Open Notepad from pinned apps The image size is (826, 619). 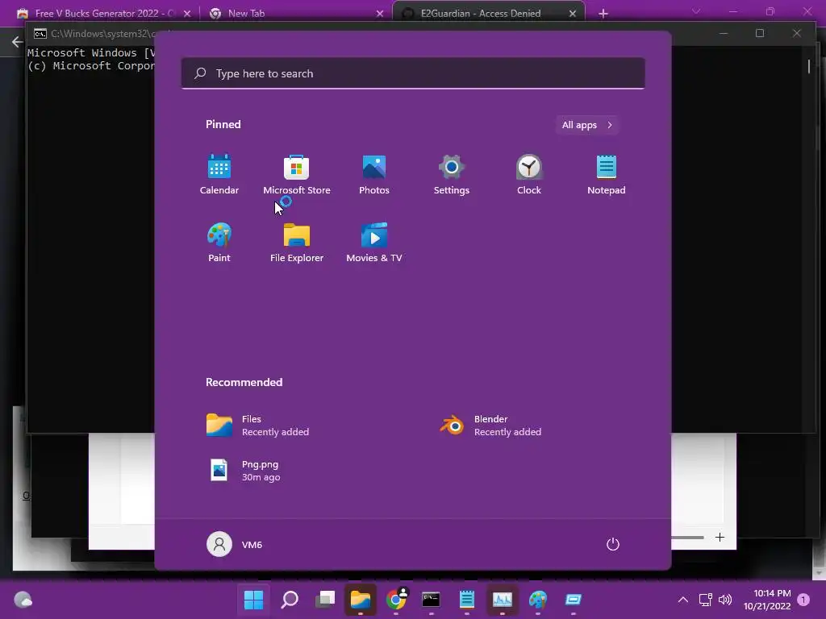(607, 175)
